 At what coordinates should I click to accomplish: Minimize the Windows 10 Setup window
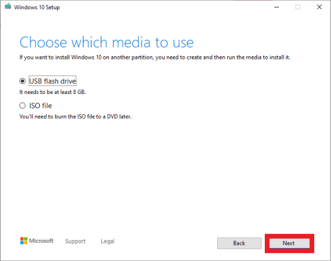click(x=277, y=7)
